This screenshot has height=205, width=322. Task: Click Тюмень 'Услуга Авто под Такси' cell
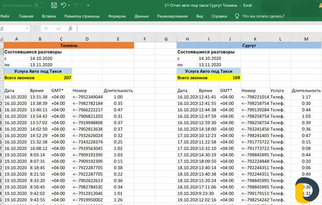[38, 71]
